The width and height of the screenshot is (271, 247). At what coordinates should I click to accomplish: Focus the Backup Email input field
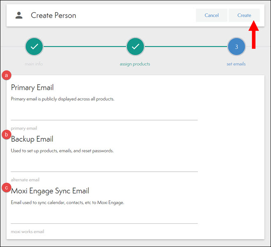[x=104, y=166]
